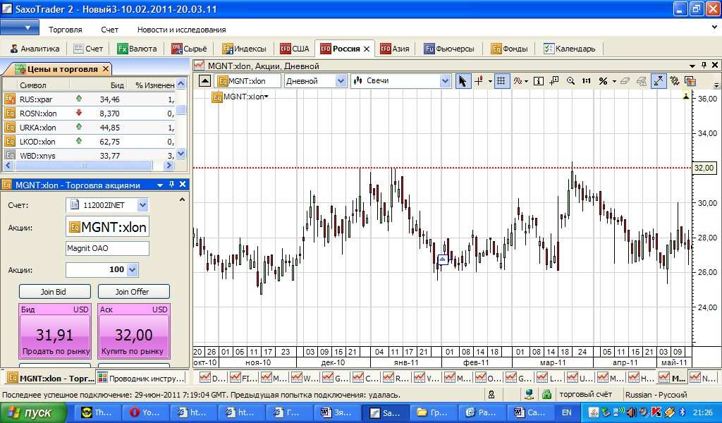The image size is (722, 423).
Task: Select the crosshair cursor tool in chart toolbar
Action: [x=480, y=81]
